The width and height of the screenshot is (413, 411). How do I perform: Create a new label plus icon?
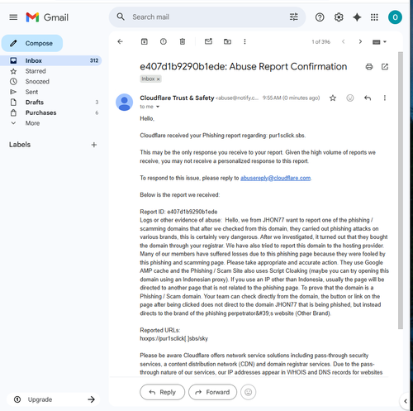[94, 145]
